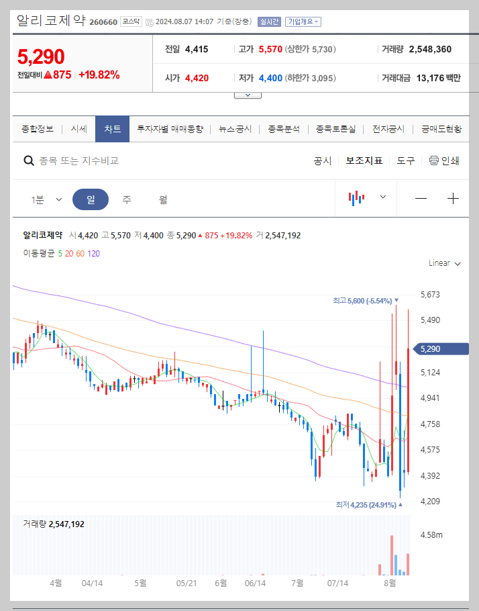This screenshot has height=611, width=479.
Task: Zoom out on the chart with minus icon
Action: tap(421, 199)
